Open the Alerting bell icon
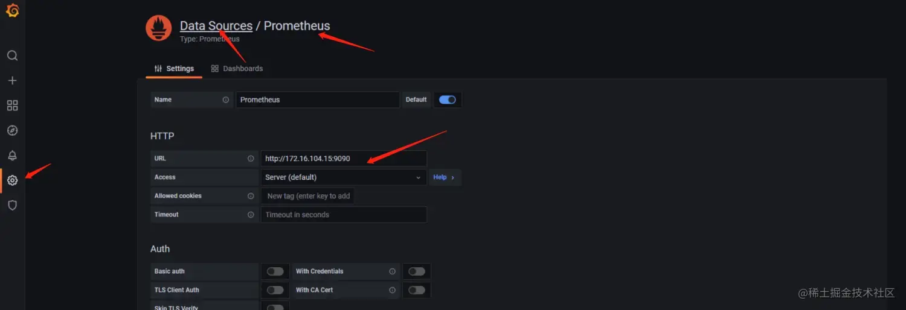This screenshot has height=310, width=906. coord(12,156)
